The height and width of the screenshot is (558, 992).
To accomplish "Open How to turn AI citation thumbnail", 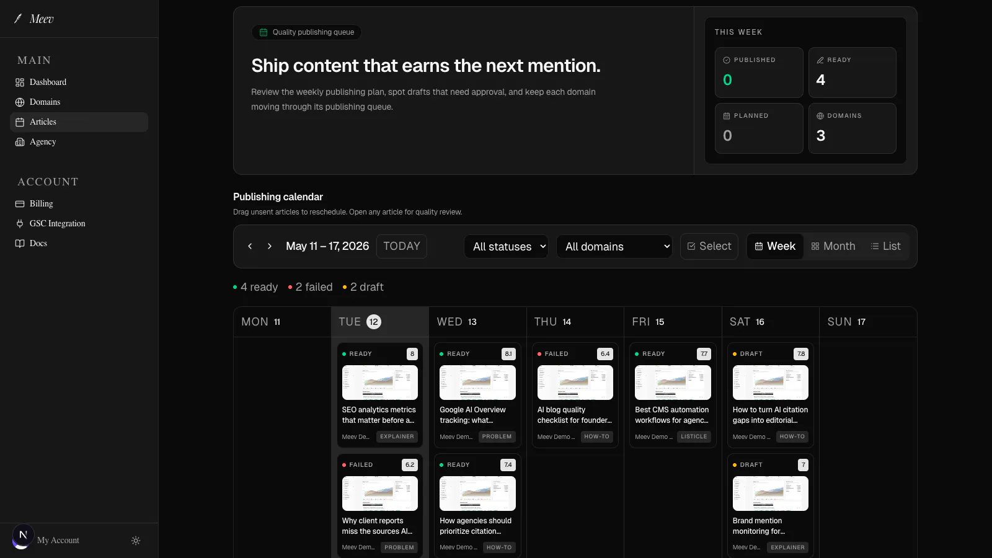I will pos(771,383).
